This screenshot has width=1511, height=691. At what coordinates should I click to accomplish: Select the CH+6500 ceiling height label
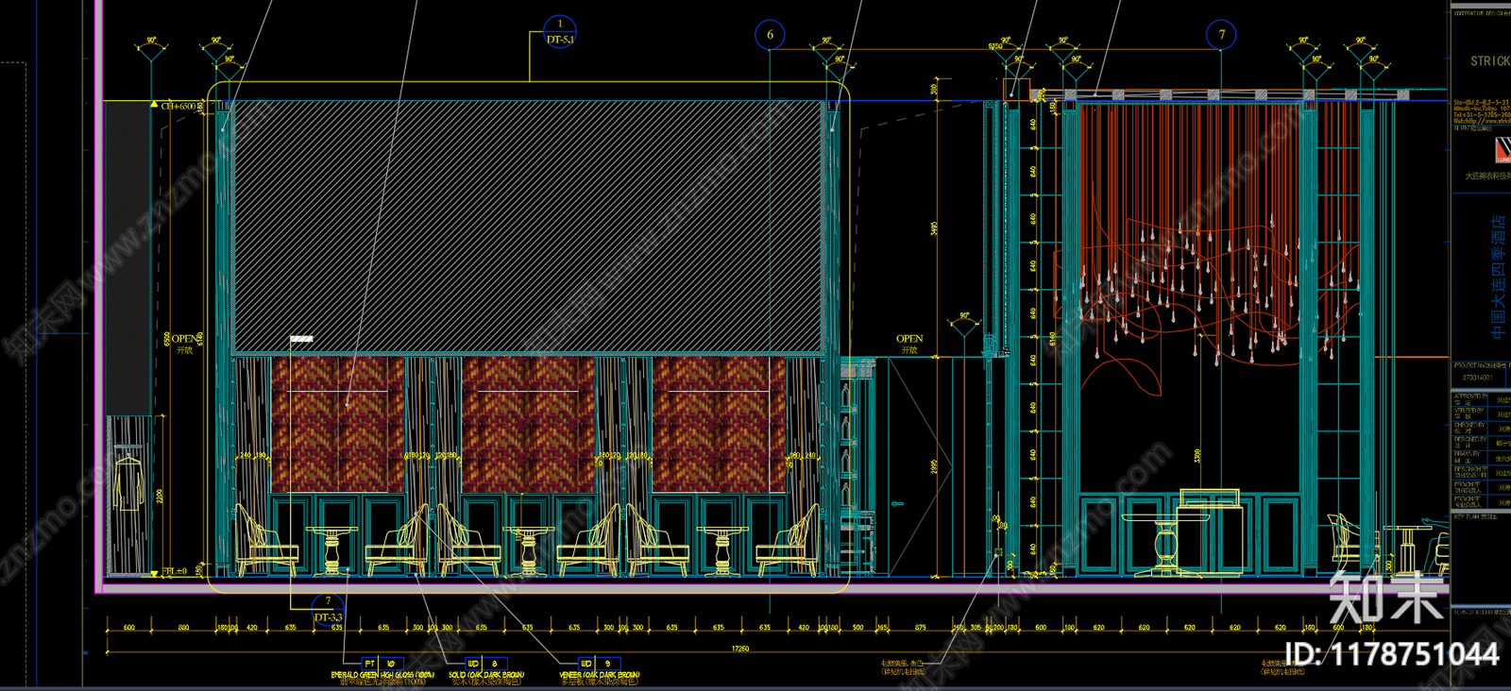(x=178, y=106)
